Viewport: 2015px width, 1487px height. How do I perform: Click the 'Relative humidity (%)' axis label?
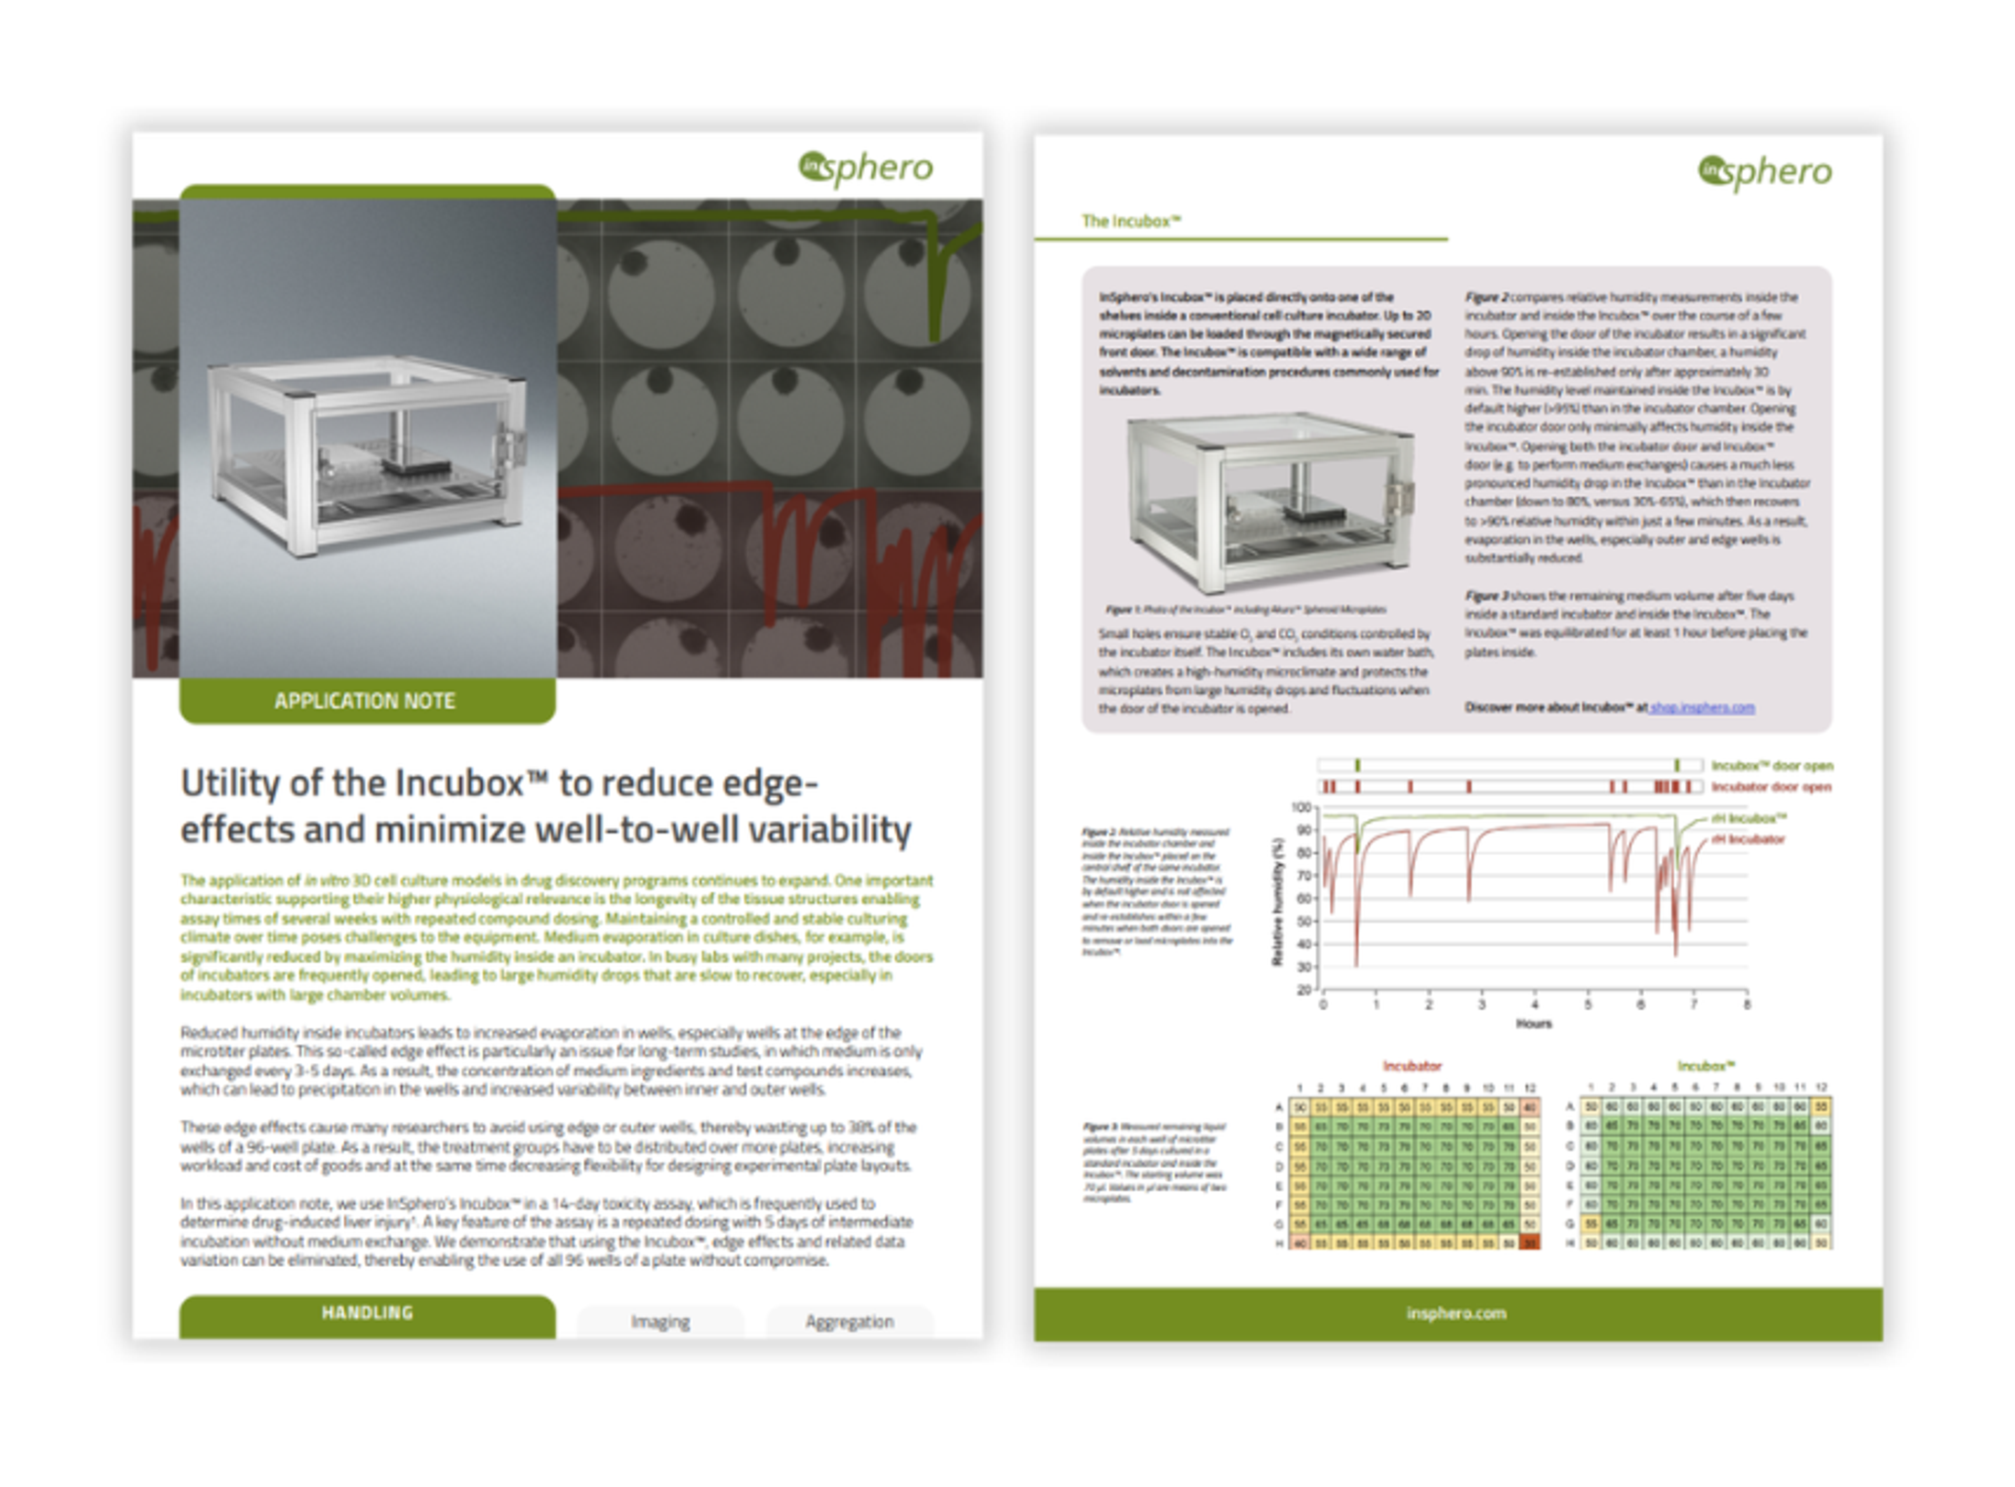1277,902
